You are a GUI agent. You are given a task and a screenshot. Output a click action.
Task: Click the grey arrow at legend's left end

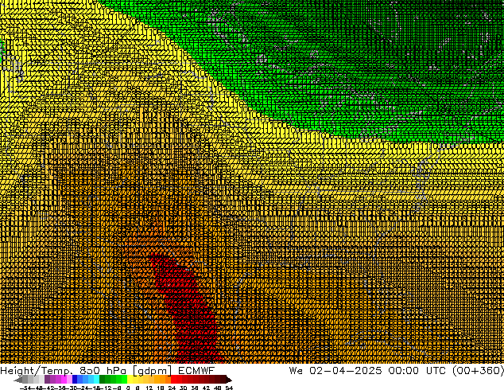(18, 380)
